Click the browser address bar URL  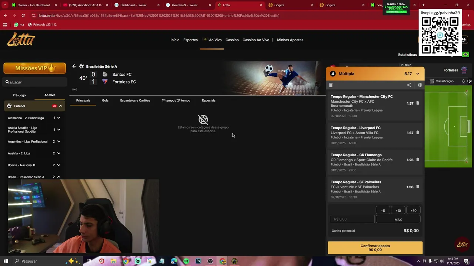point(159,16)
